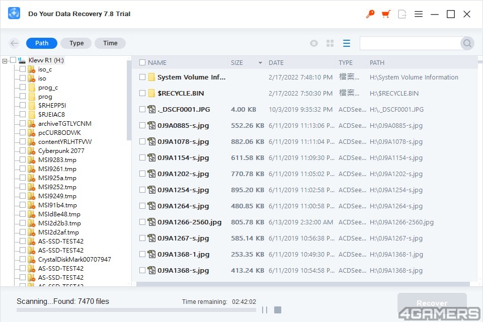Click the export scan result document icon

(x=402, y=14)
